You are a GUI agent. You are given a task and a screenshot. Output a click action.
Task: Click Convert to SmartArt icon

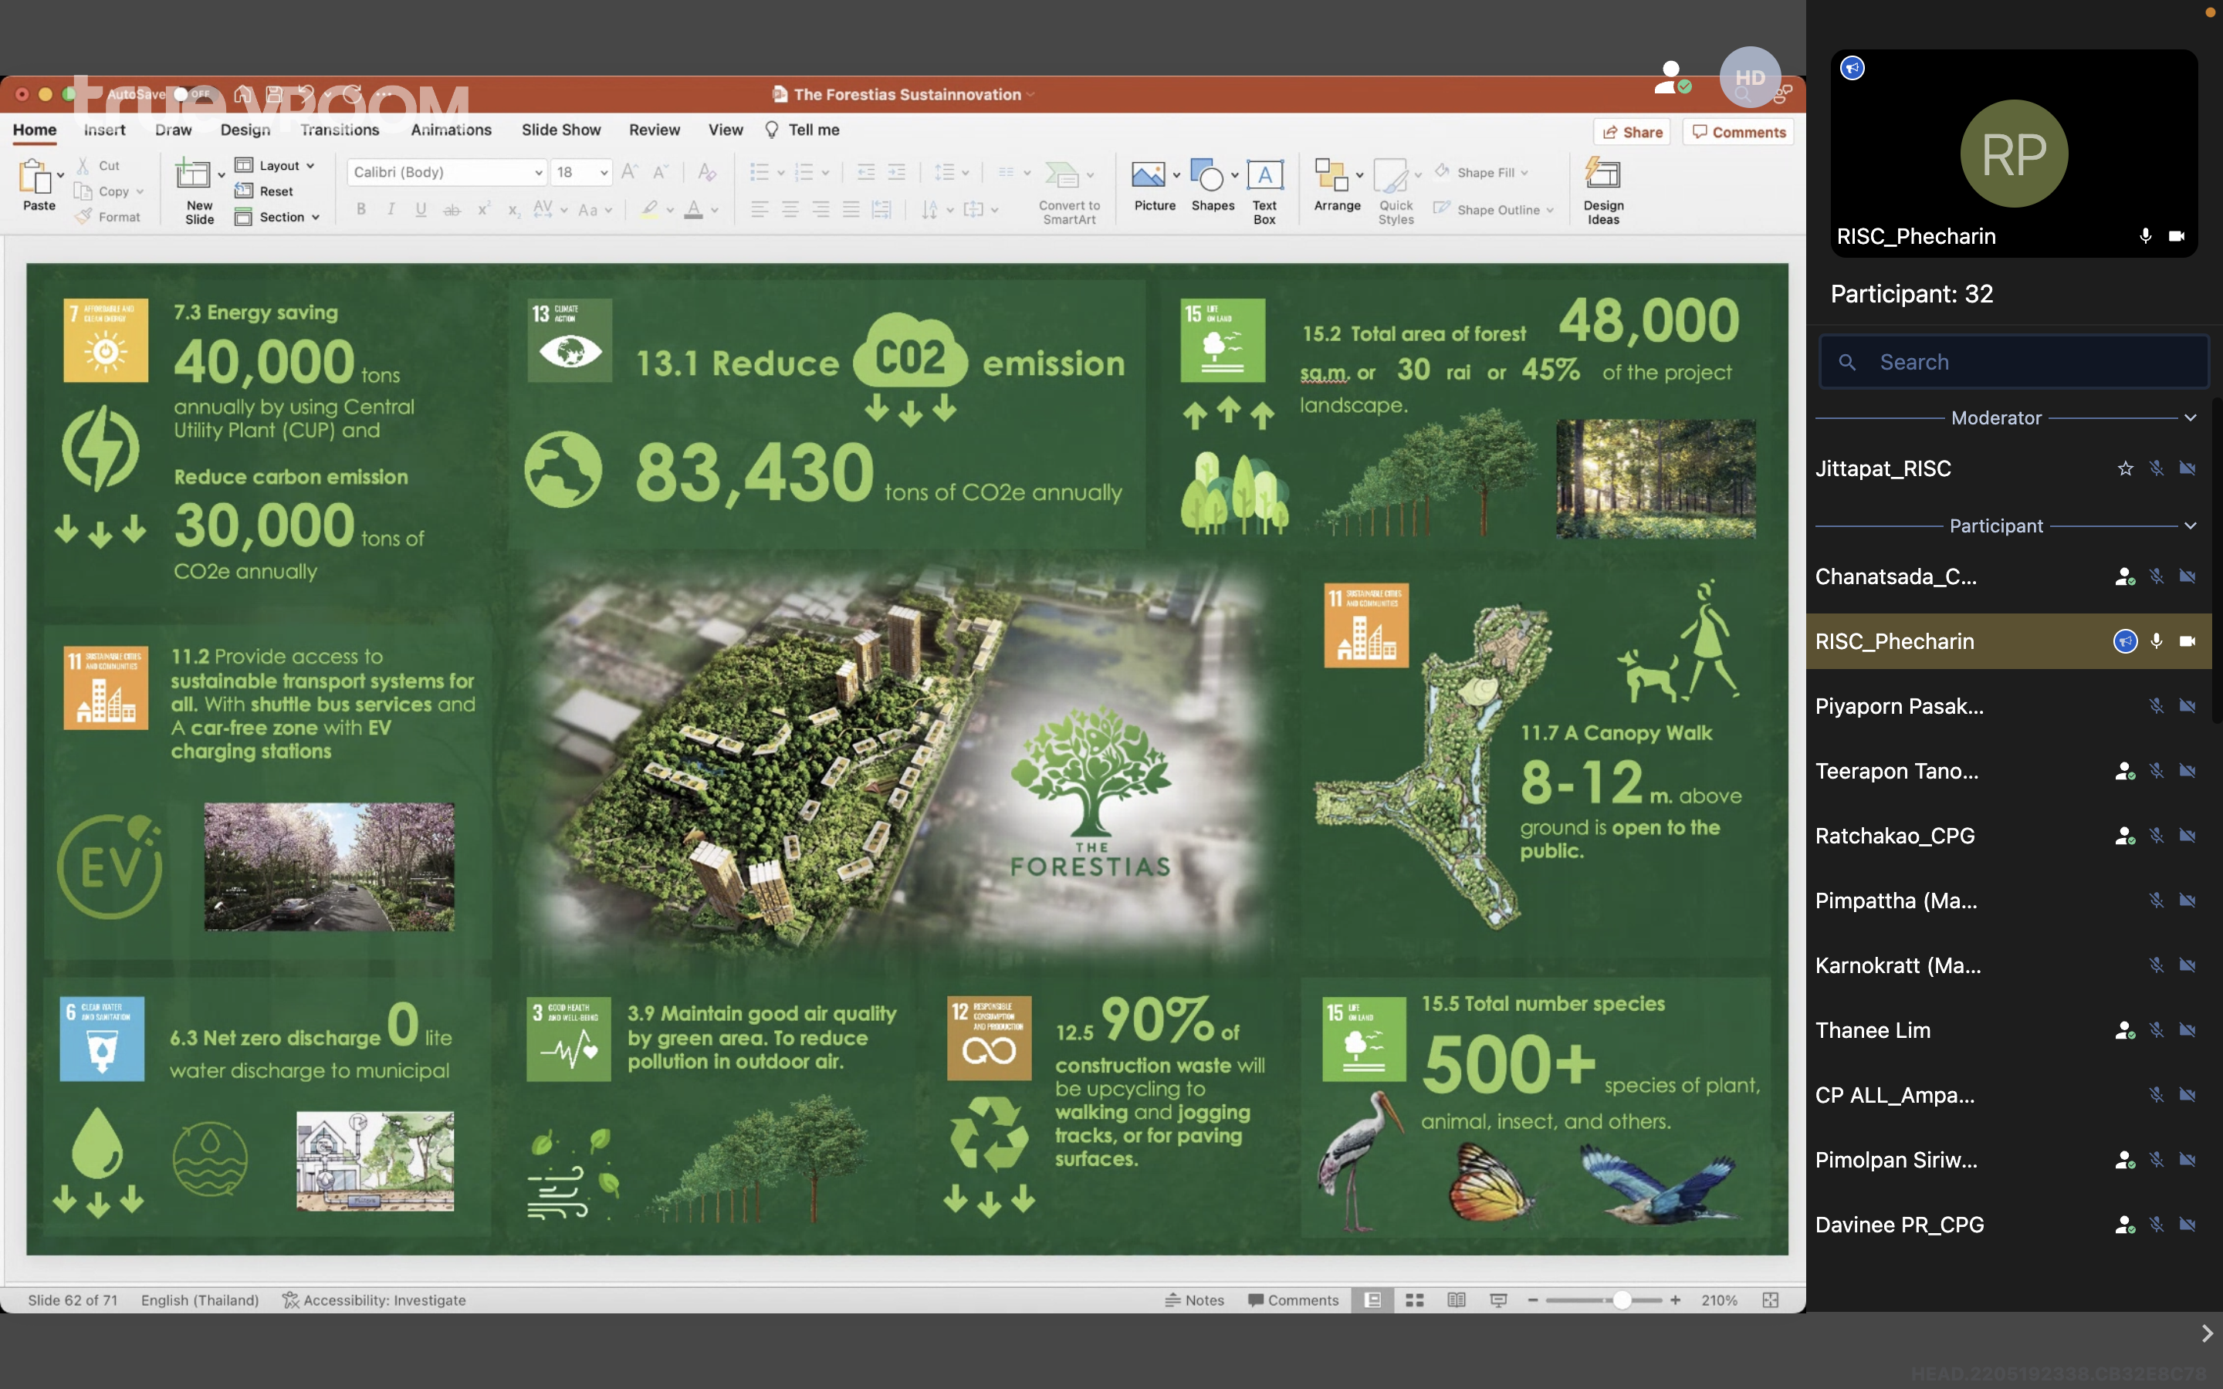(x=1062, y=174)
